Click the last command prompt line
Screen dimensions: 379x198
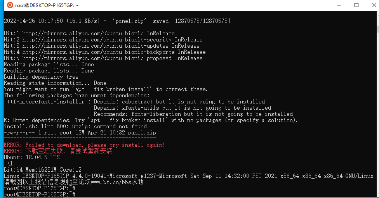[39, 195]
